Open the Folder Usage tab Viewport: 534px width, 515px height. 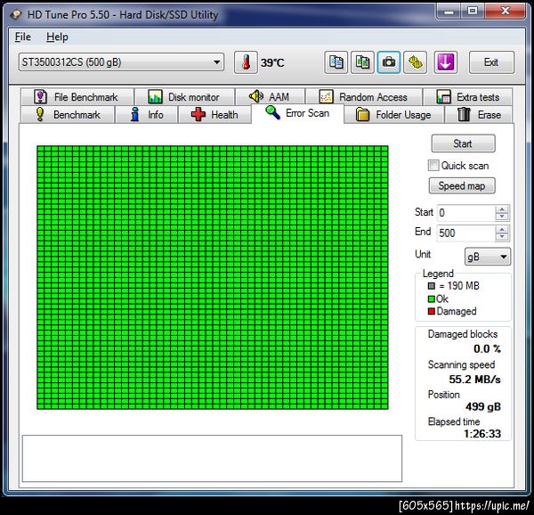[x=393, y=115]
